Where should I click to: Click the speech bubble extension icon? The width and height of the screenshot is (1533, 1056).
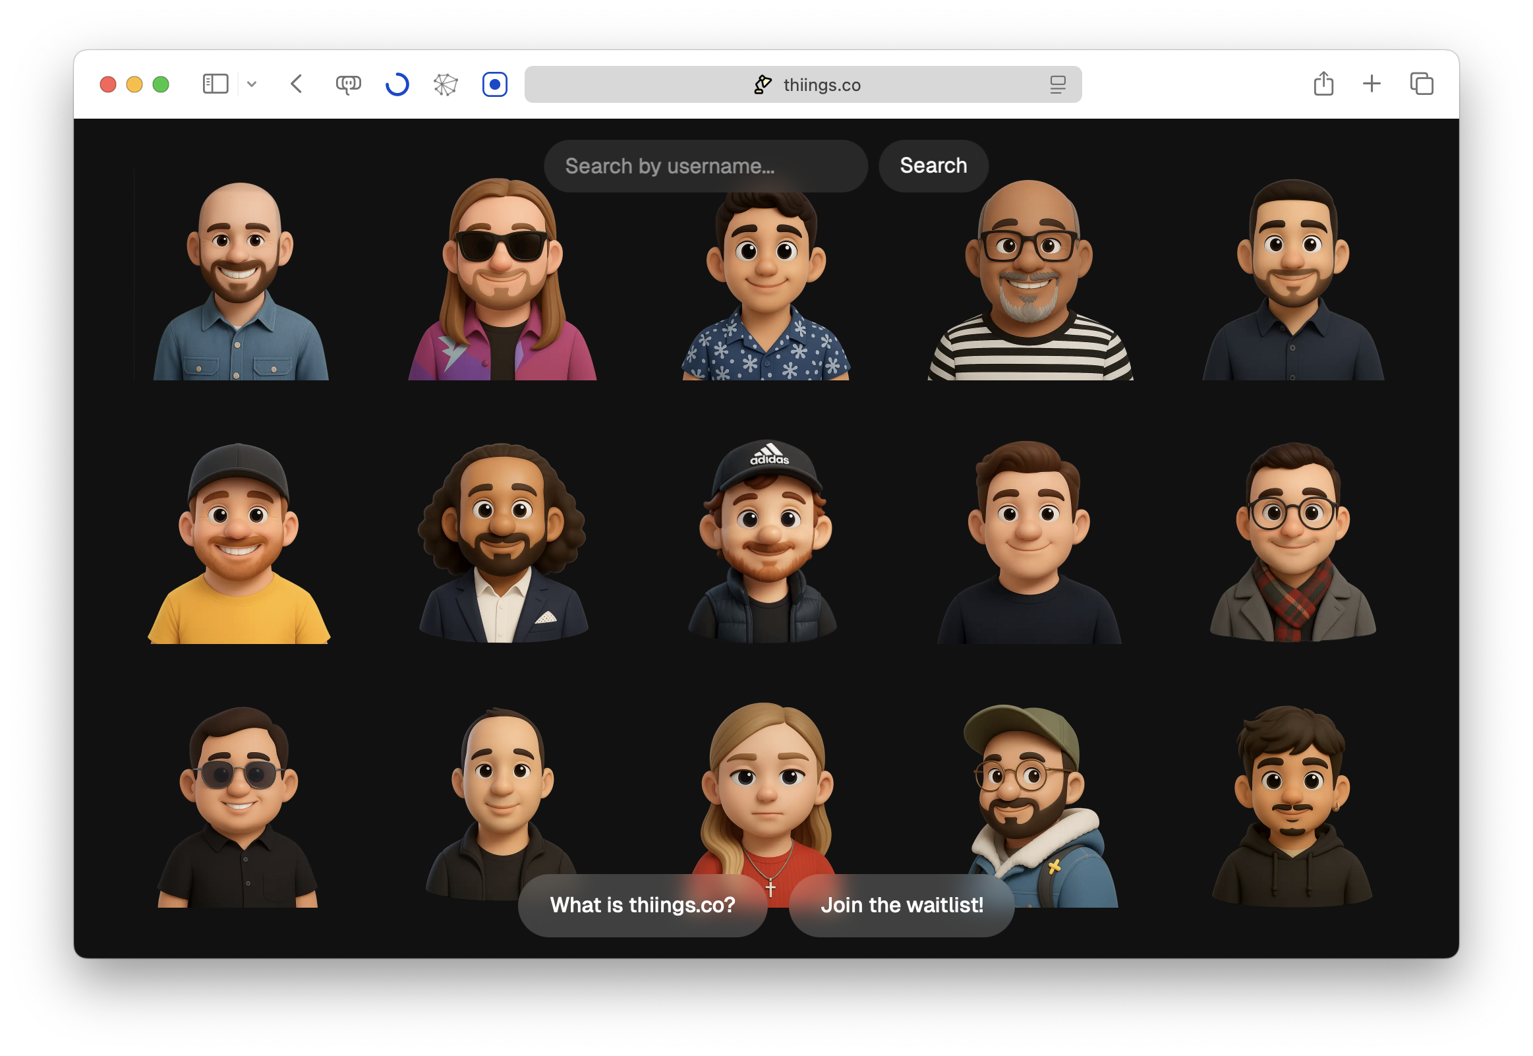tap(348, 84)
